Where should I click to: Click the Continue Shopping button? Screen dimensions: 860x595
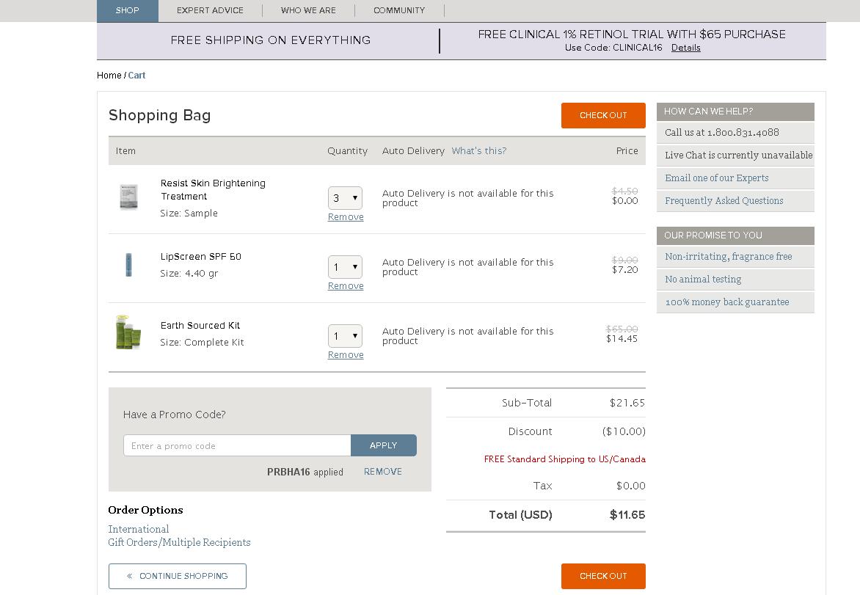click(x=178, y=576)
